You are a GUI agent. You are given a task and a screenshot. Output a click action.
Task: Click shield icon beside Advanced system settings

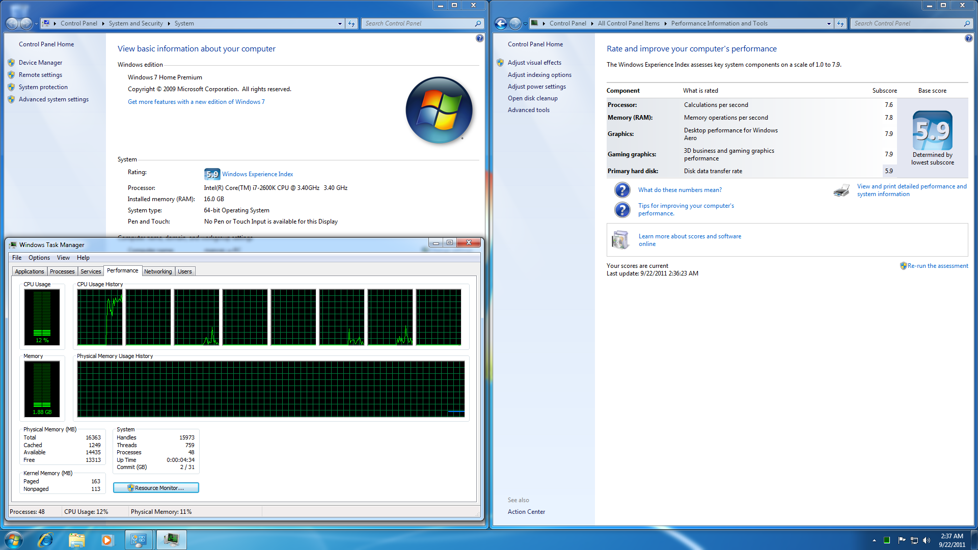(x=11, y=99)
